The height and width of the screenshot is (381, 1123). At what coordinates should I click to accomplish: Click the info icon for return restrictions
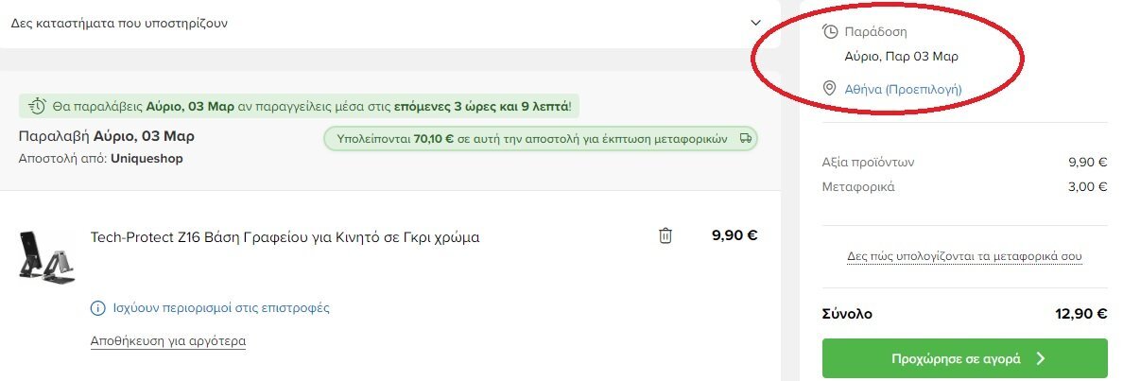pyautogui.click(x=97, y=308)
